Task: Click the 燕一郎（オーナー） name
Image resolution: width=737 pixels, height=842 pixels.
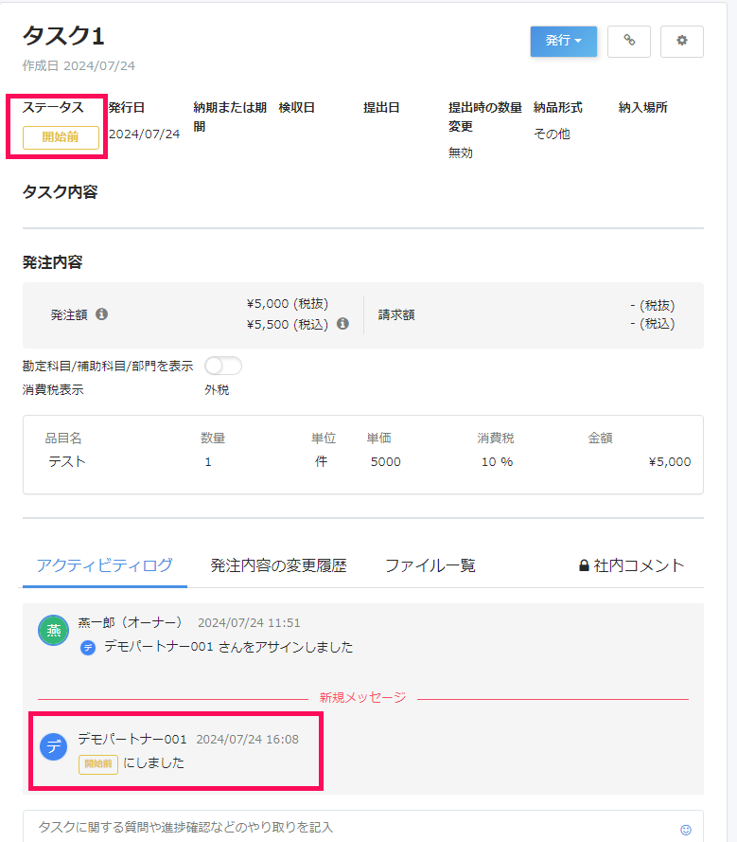Action: coord(130,622)
